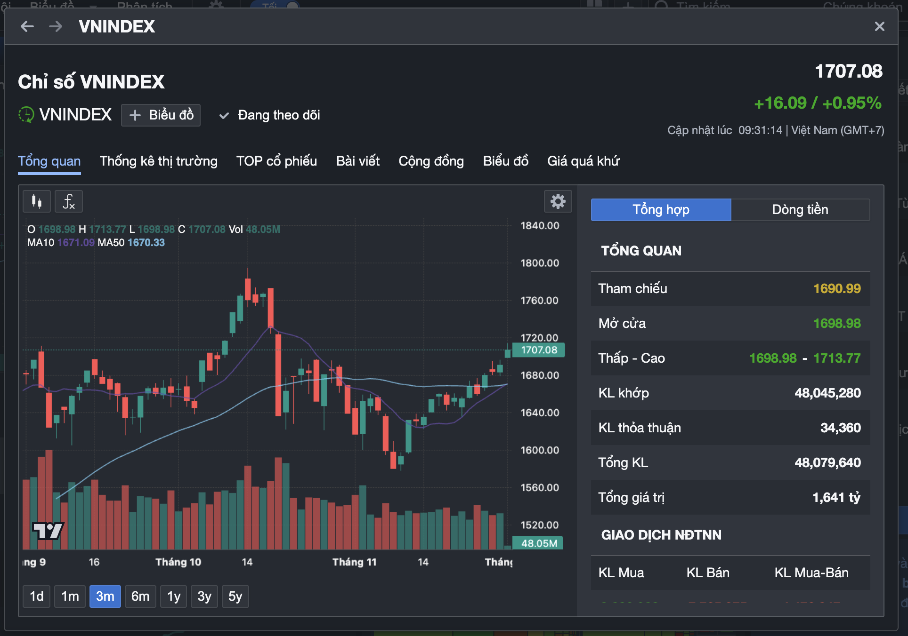Open chart settings via gear icon
The height and width of the screenshot is (636, 908).
558,201
